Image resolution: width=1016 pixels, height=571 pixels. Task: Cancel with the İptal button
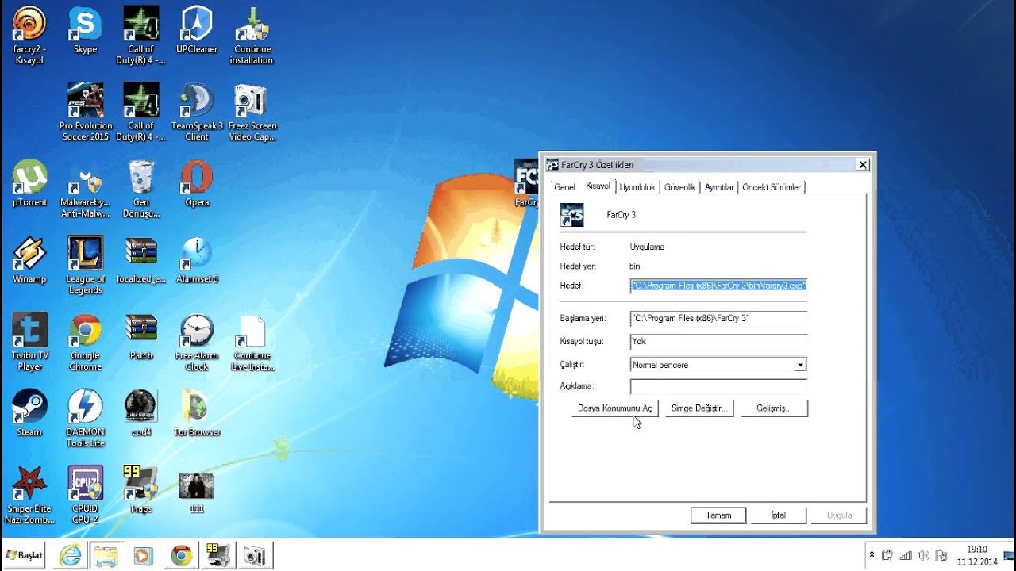pyautogui.click(x=779, y=515)
